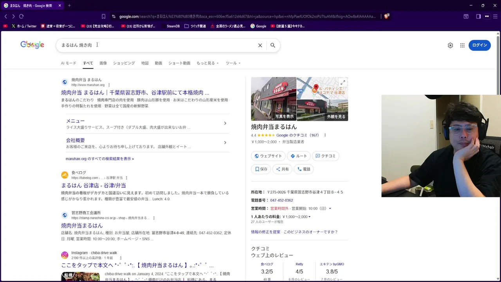Expand the 1人あたりの料金 price dropdown
This screenshot has height=282, width=501.
(x=309, y=217)
